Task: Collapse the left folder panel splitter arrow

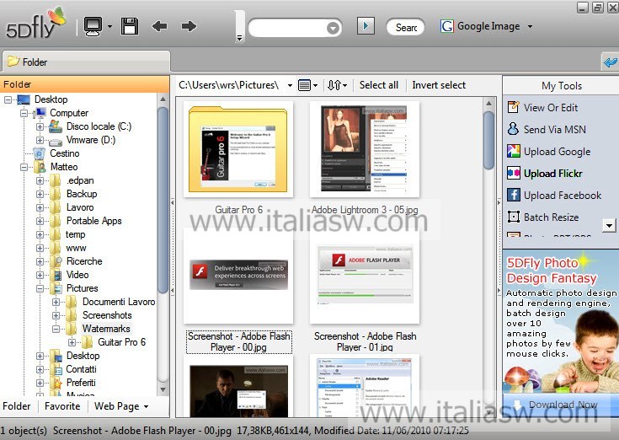Action: [x=173, y=202]
